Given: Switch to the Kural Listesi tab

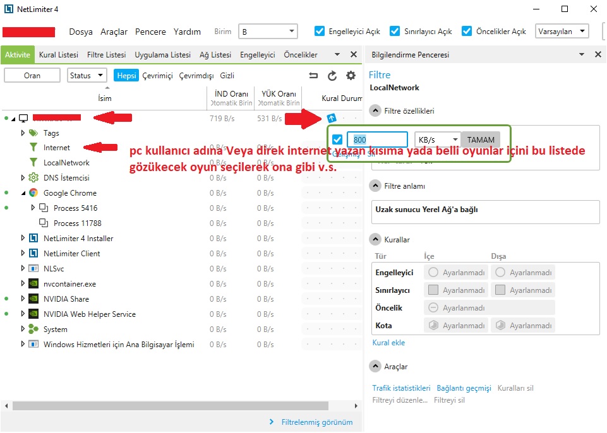Looking at the screenshot, I should (x=59, y=54).
